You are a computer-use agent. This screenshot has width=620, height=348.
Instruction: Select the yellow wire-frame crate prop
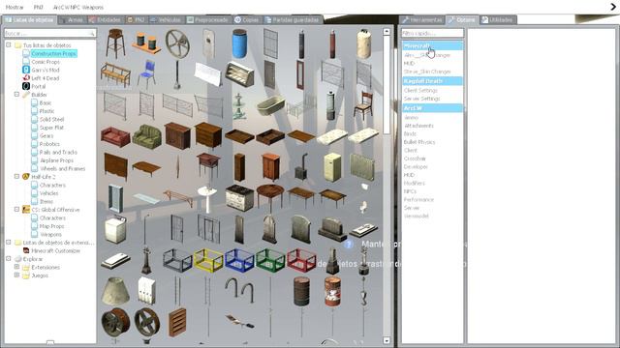point(208,260)
